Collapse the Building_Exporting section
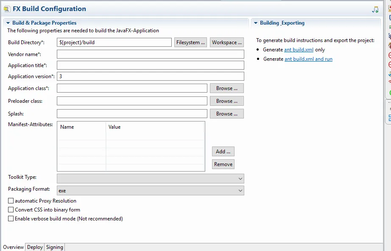The width and height of the screenshot is (391, 251). pos(256,23)
